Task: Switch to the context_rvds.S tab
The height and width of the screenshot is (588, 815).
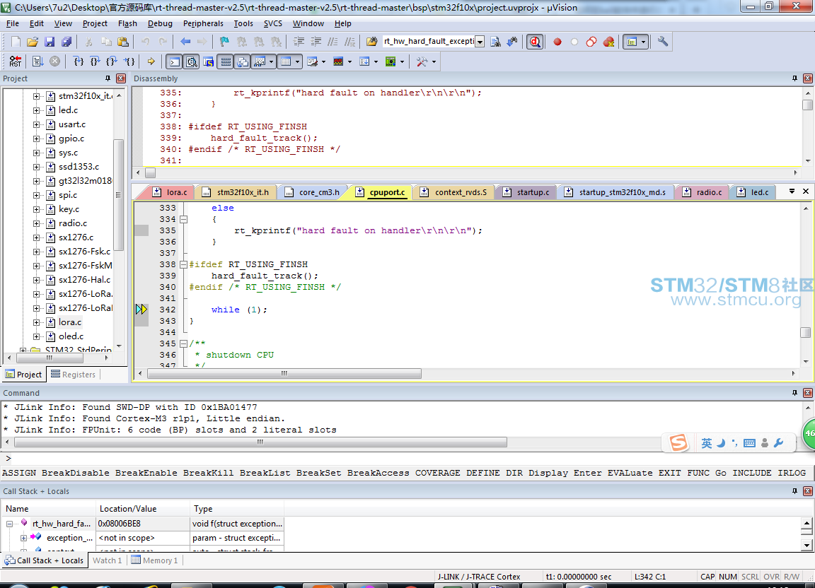Action: coord(453,192)
